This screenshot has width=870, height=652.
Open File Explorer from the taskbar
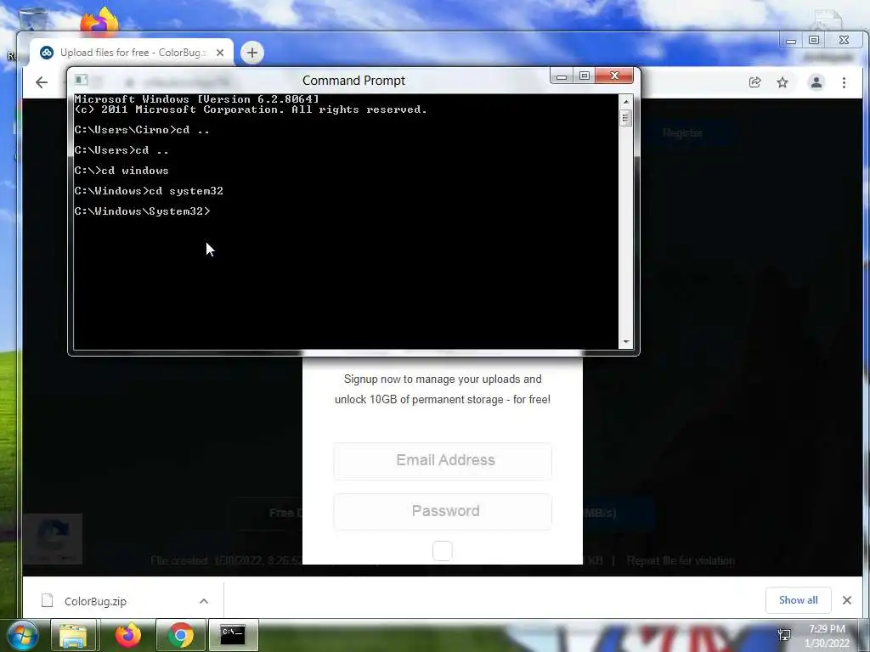(x=73, y=635)
